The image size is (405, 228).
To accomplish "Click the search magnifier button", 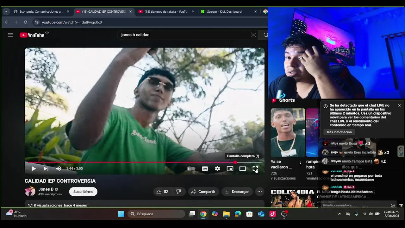I will 265,35.
